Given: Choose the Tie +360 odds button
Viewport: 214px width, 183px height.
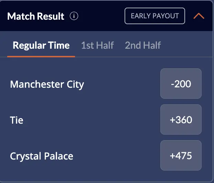Looking at the screenshot, I should (x=181, y=120).
